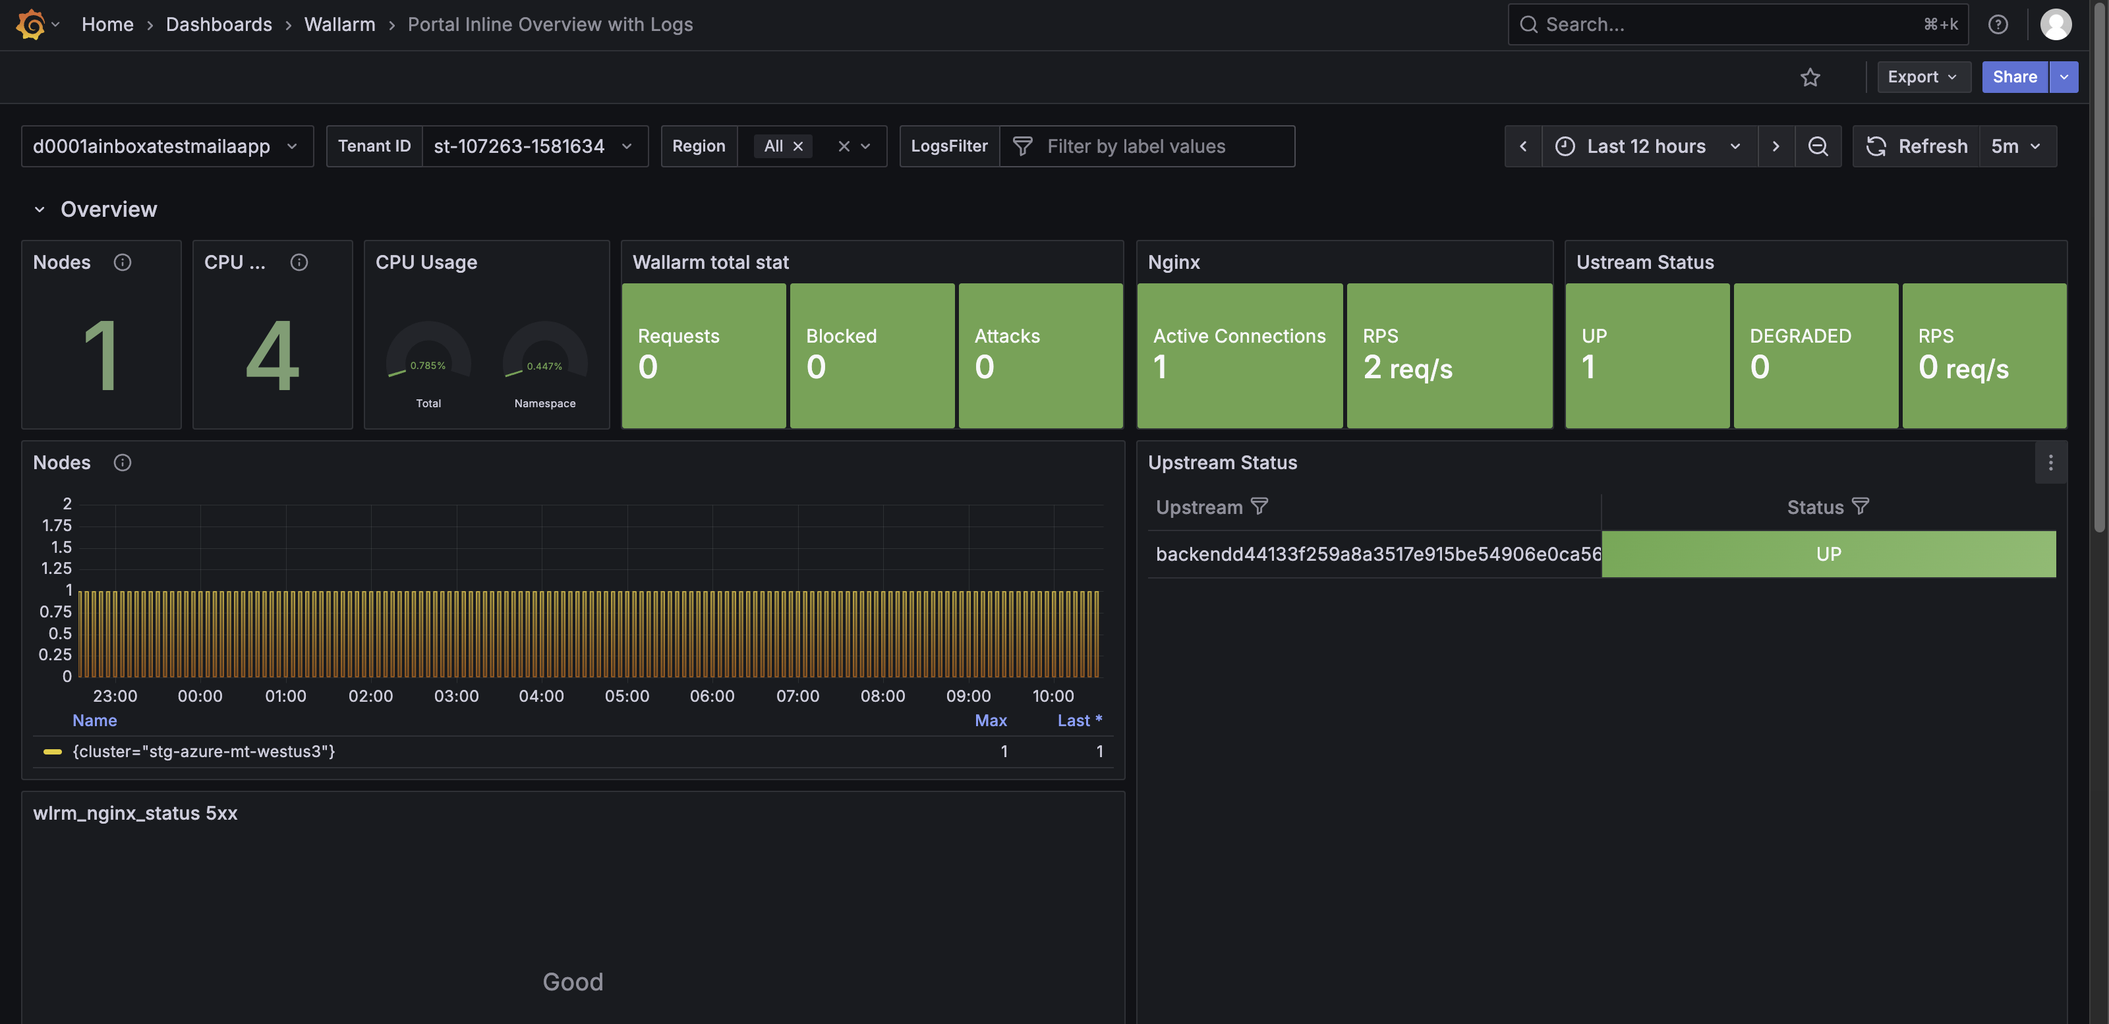
Task: Filter the Upstream column via funnel icon
Action: click(1259, 507)
